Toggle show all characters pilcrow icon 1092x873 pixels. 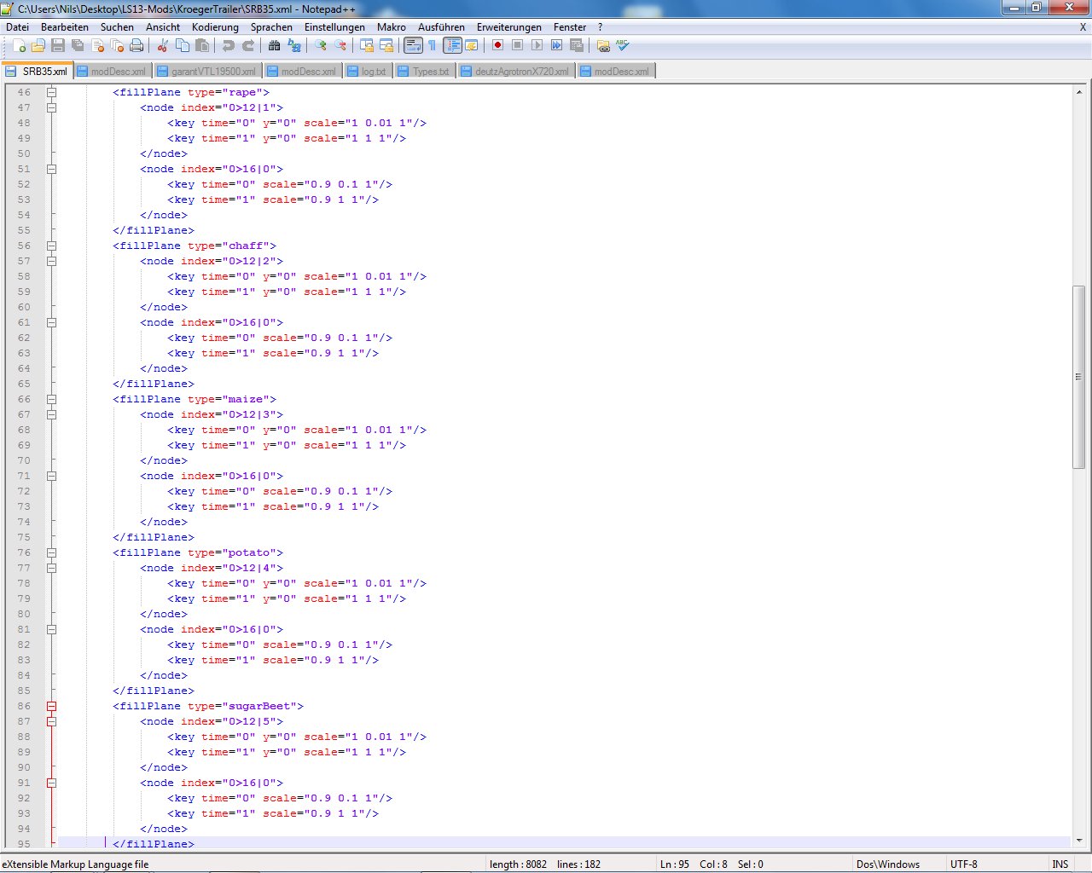click(432, 45)
